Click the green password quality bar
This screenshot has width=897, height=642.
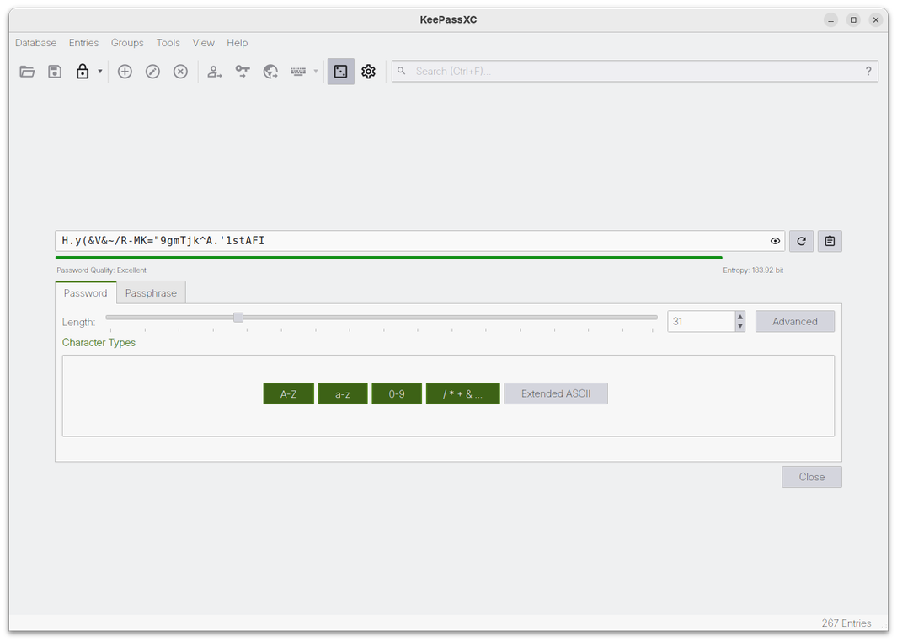tap(389, 258)
